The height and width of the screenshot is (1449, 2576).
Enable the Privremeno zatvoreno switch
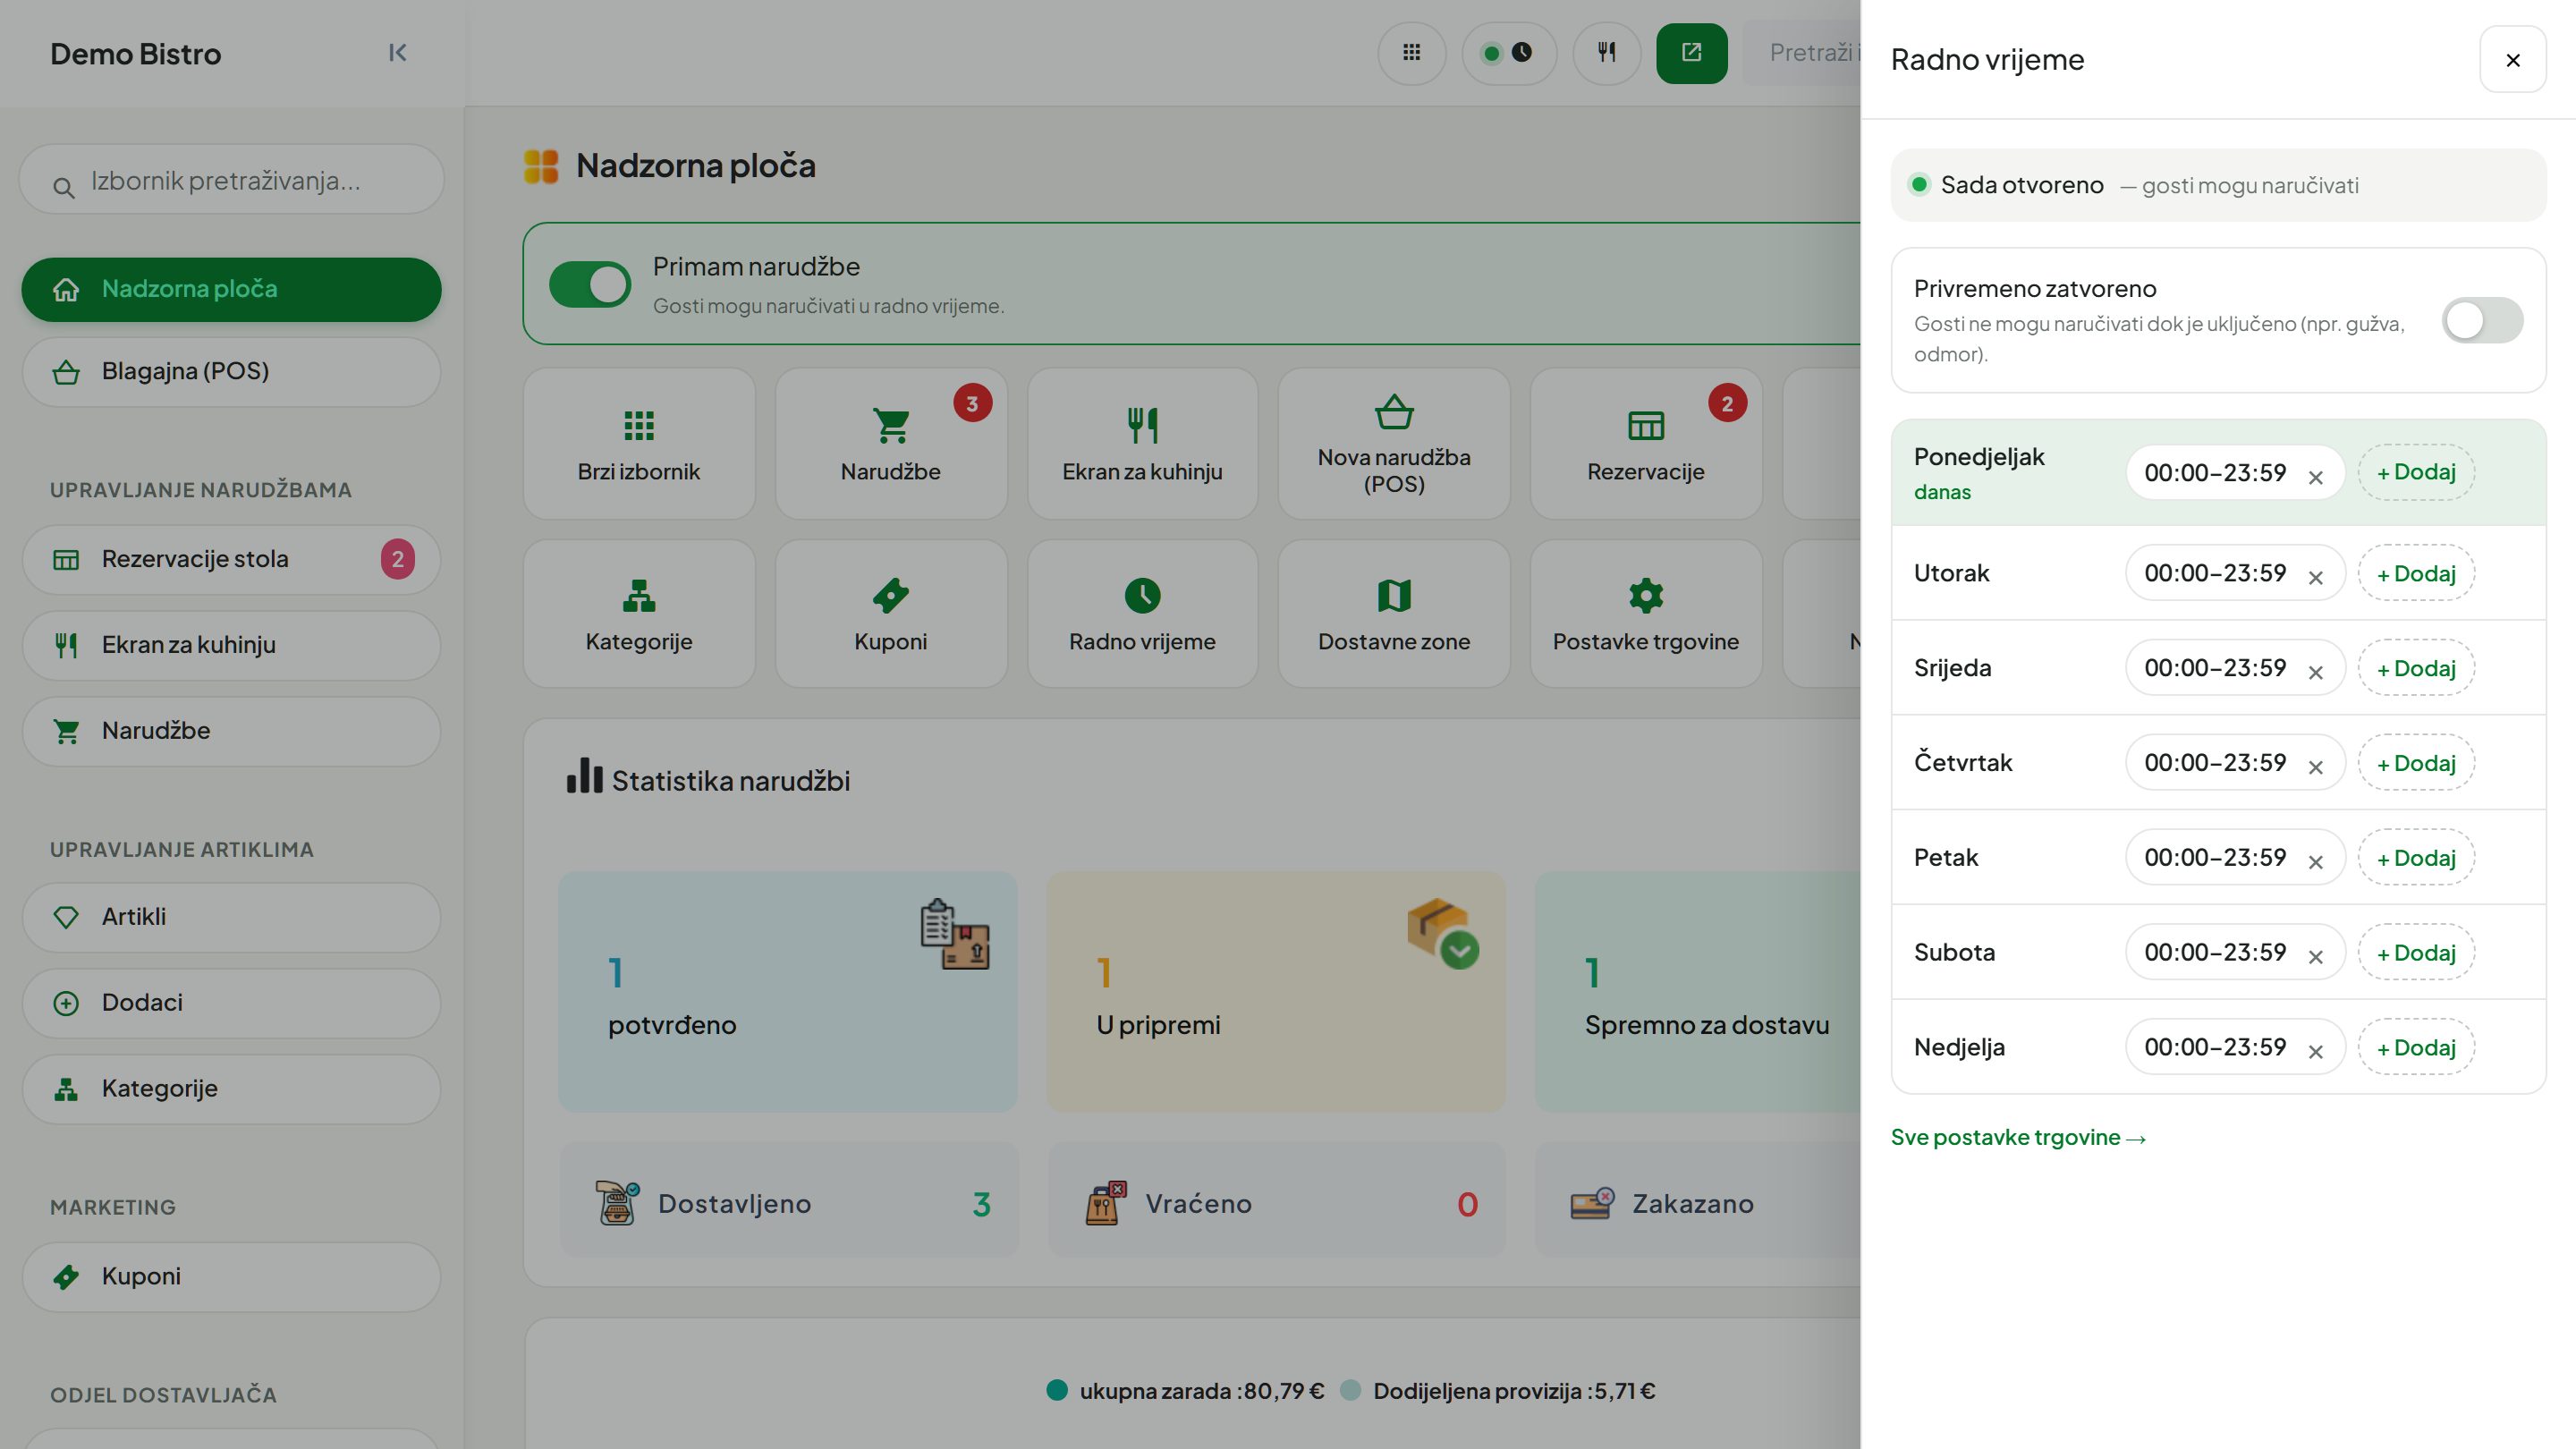(x=2482, y=321)
